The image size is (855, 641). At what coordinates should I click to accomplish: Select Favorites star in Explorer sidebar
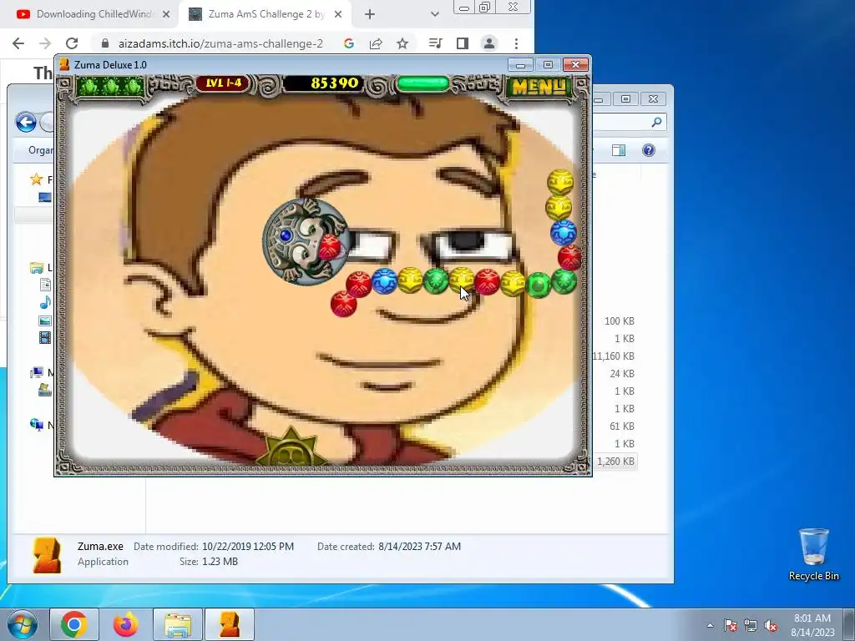(x=37, y=179)
